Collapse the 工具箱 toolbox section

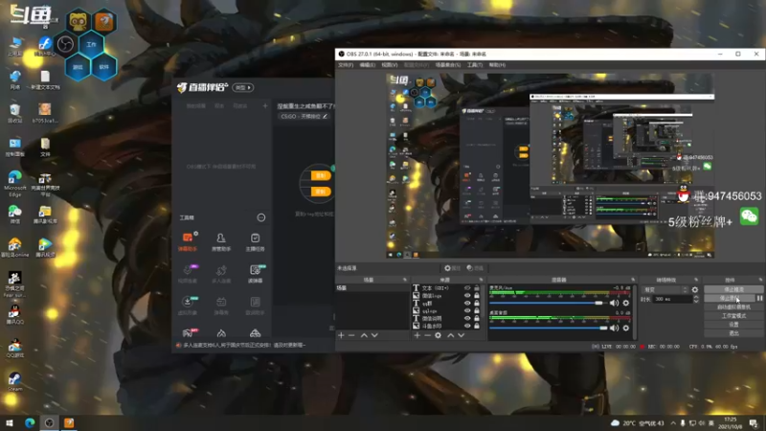coord(261,217)
